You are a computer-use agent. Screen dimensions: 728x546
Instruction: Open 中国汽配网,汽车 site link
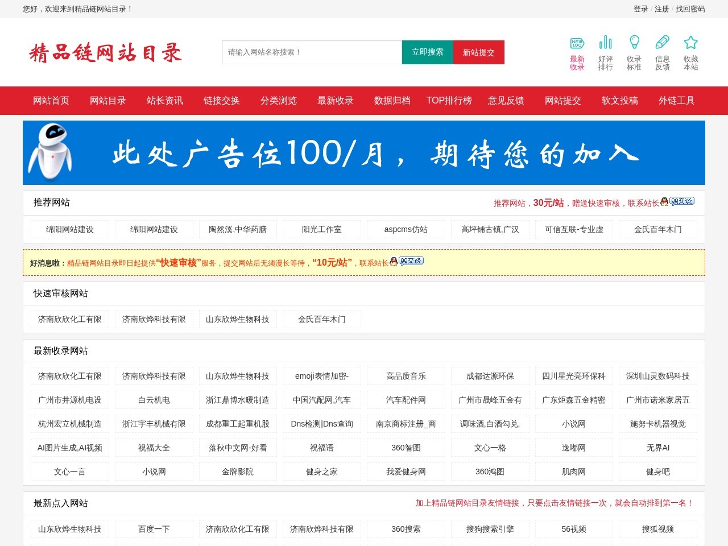coord(322,400)
